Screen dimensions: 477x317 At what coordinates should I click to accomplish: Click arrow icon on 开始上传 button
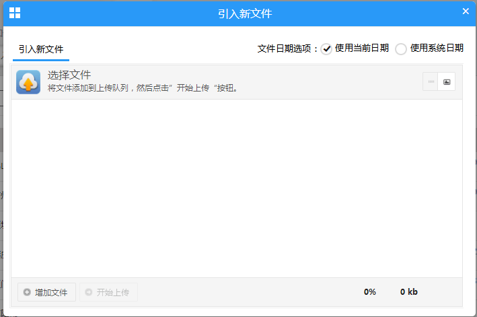(x=89, y=292)
